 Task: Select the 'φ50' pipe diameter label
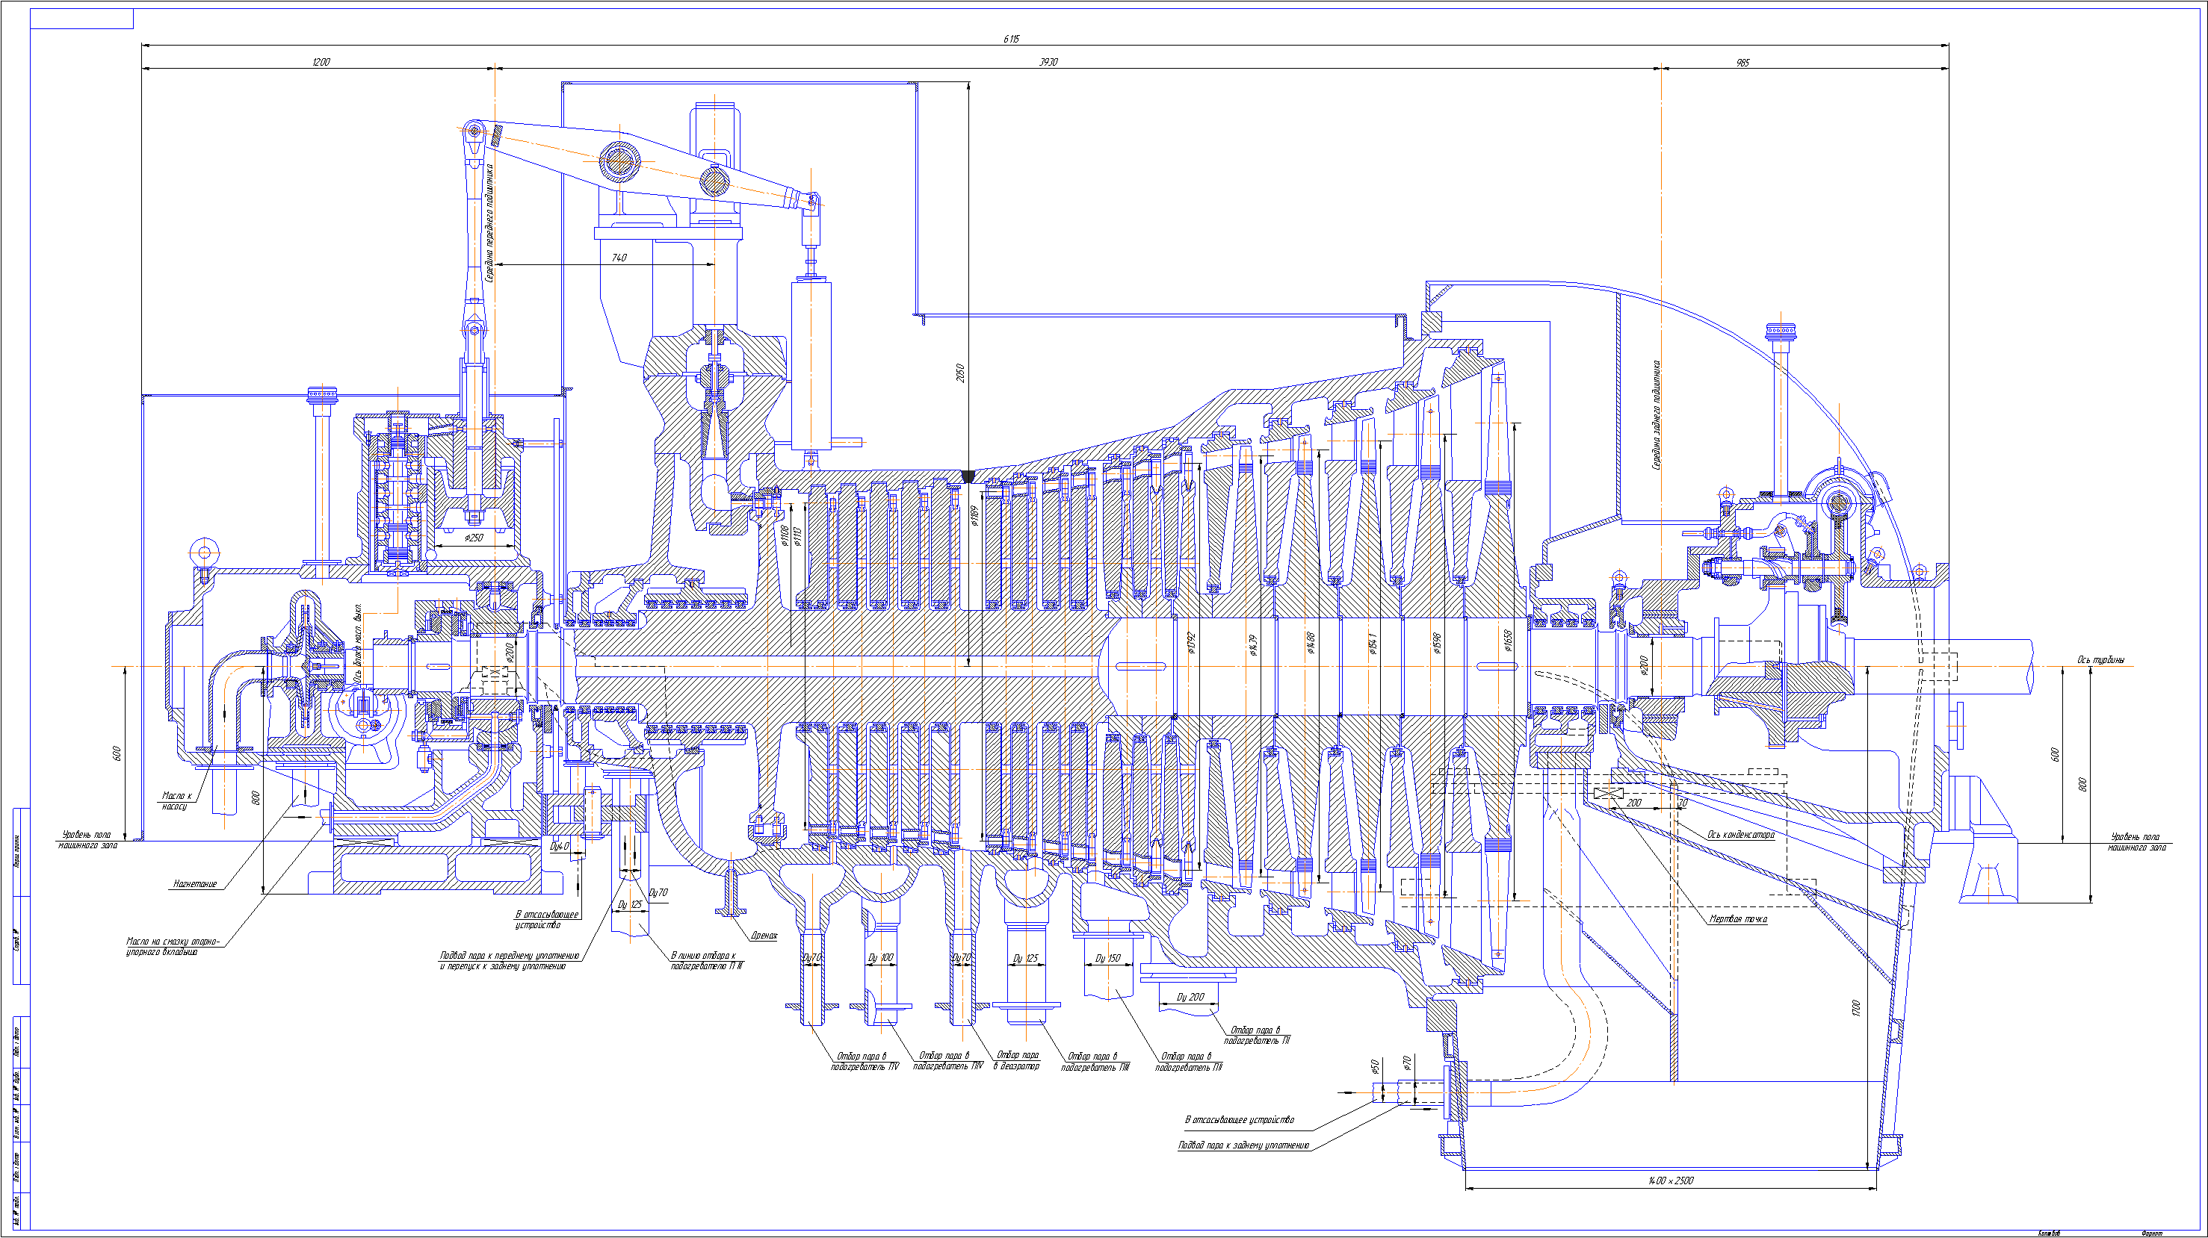(x=1374, y=1067)
